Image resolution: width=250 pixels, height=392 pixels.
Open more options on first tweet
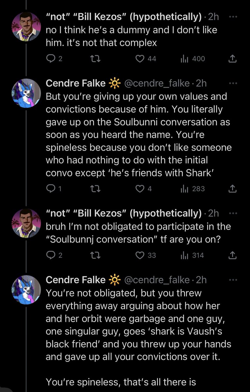pos(232,17)
